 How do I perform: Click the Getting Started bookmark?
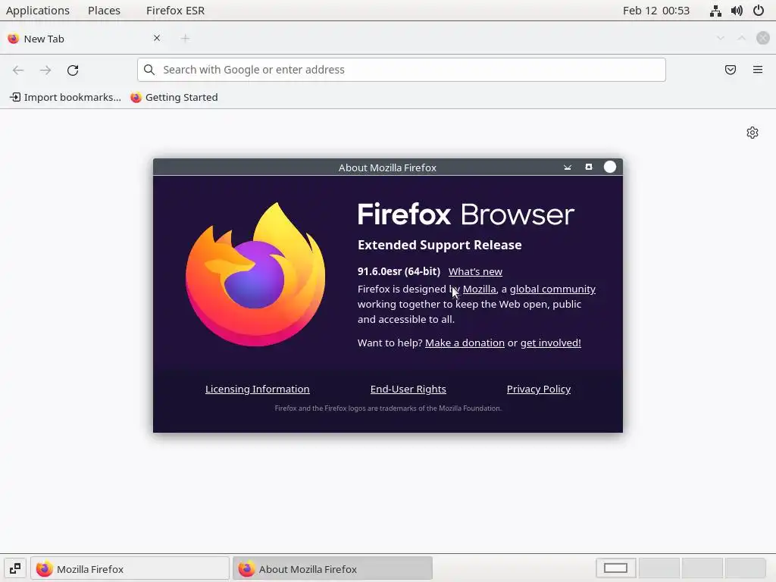pos(174,97)
